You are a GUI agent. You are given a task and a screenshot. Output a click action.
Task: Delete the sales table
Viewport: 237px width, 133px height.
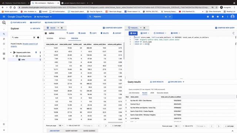(104, 33)
